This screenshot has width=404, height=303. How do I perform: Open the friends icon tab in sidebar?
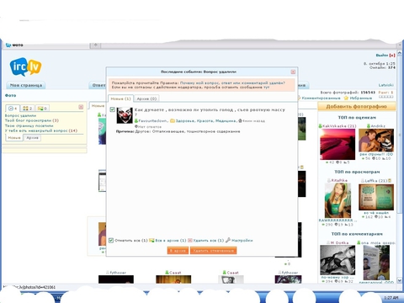pos(28,109)
